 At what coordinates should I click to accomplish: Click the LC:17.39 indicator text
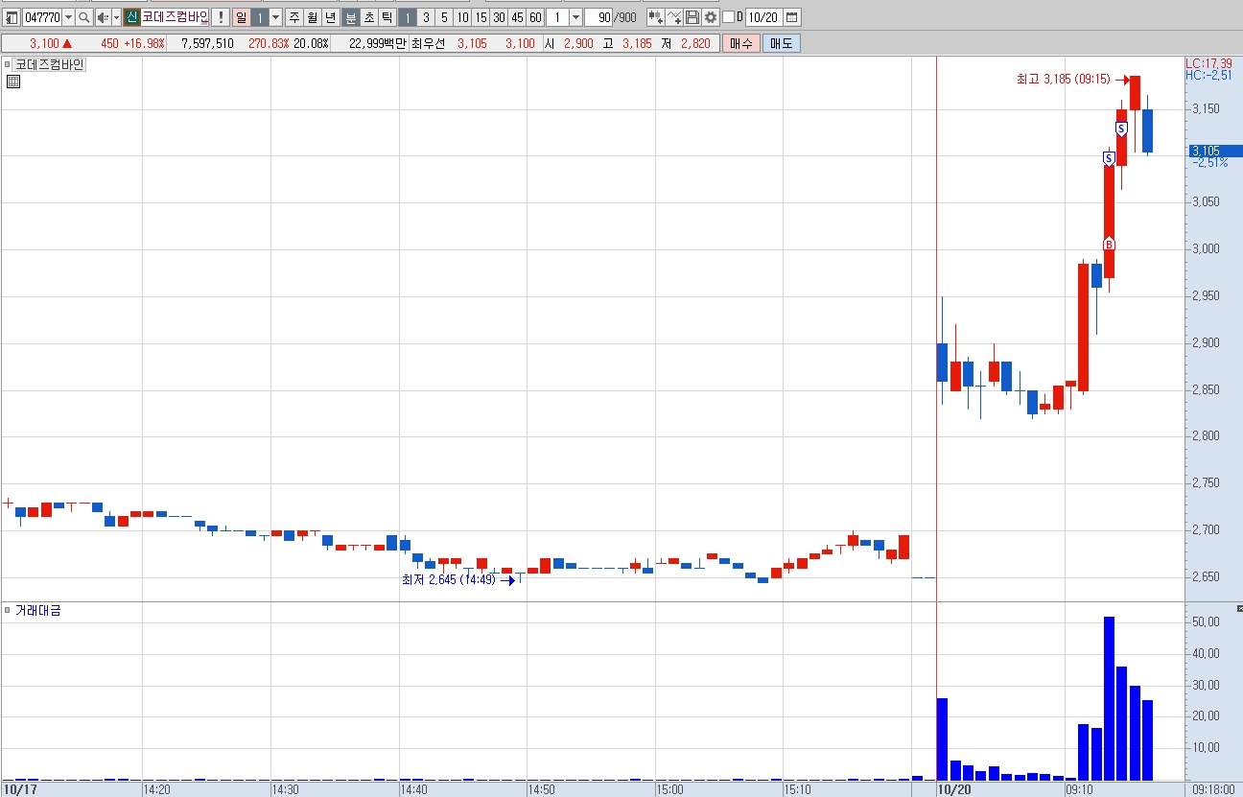pyautogui.click(x=1208, y=63)
